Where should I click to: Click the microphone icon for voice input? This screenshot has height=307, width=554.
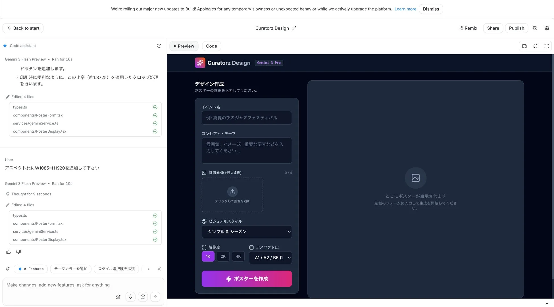tap(130, 296)
